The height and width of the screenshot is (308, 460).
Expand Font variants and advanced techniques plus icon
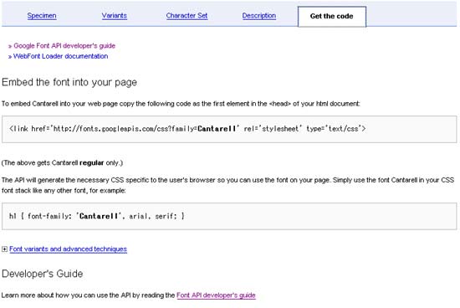pyautogui.click(x=4, y=249)
